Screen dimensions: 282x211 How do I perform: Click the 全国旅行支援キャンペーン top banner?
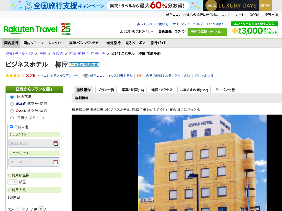pos(106,5)
